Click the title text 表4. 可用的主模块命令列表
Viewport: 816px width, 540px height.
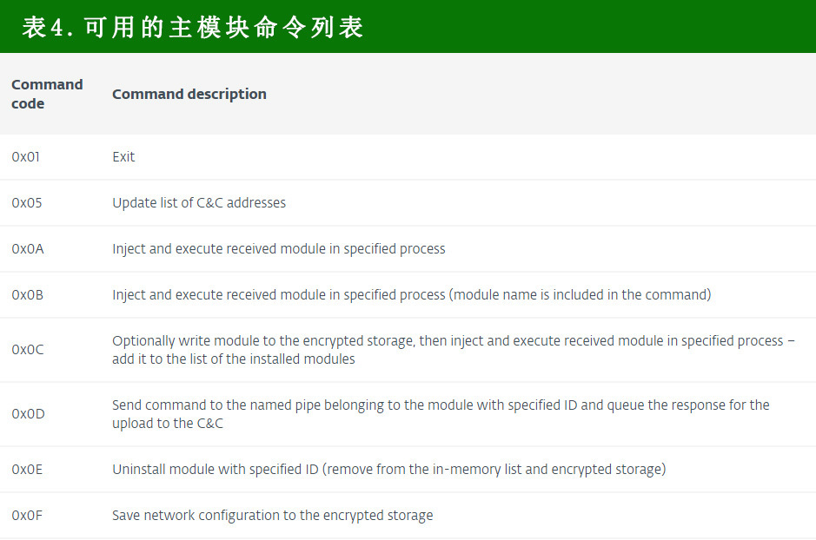(x=192, y=27)
